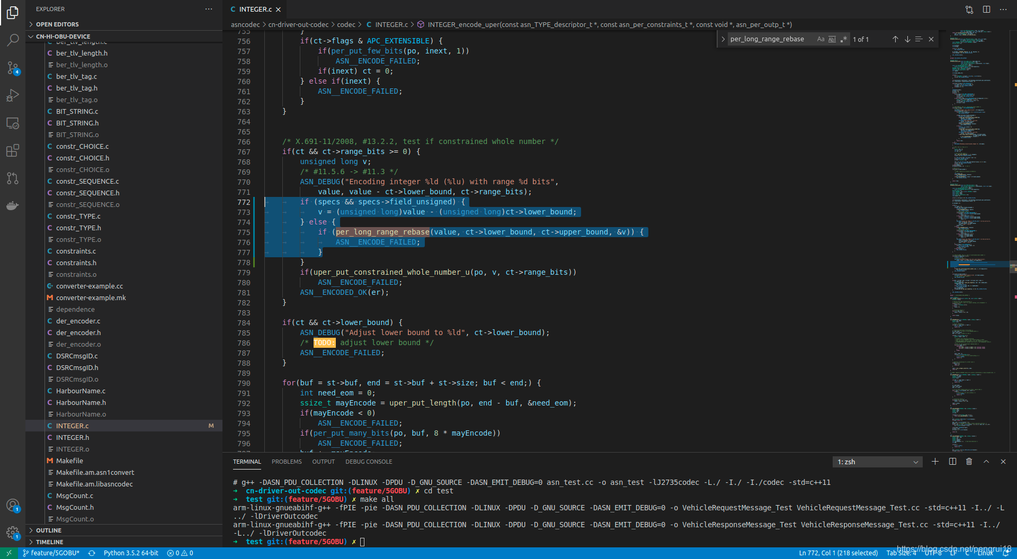The height and width of the screenshot is (559, 1017).
Task: Click the synchronize changes icon in status bar
Action: 92,553
